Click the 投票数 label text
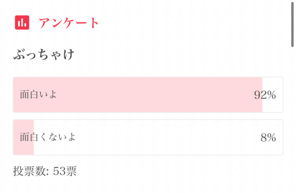Image resolution: width=296 pixels, height=193 pixels. [31, 171]
